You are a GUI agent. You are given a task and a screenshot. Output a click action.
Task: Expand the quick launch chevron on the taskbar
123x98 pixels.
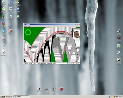click(13, 96)
